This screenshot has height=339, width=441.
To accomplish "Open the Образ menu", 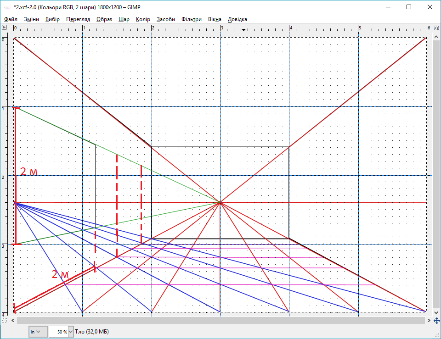I will coord(104,19).
